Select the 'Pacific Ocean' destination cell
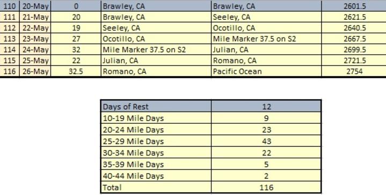386x195 pixels. 266,71
